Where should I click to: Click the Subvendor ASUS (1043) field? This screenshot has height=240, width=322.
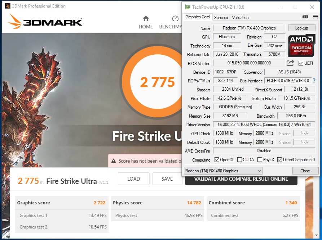(x=290, y=72)
